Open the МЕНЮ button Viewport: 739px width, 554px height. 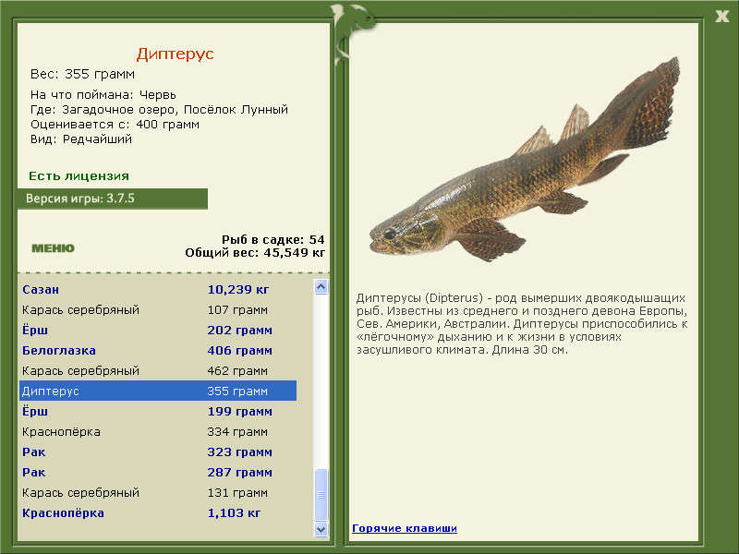click(x=53, y=248)
